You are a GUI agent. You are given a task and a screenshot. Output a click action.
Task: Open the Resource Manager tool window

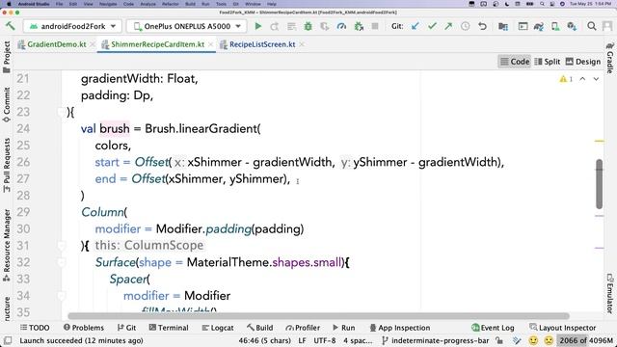coord(7,245)
